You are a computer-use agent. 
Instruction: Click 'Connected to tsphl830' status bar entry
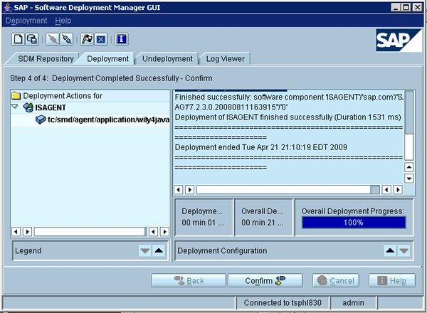click(283, 302)
